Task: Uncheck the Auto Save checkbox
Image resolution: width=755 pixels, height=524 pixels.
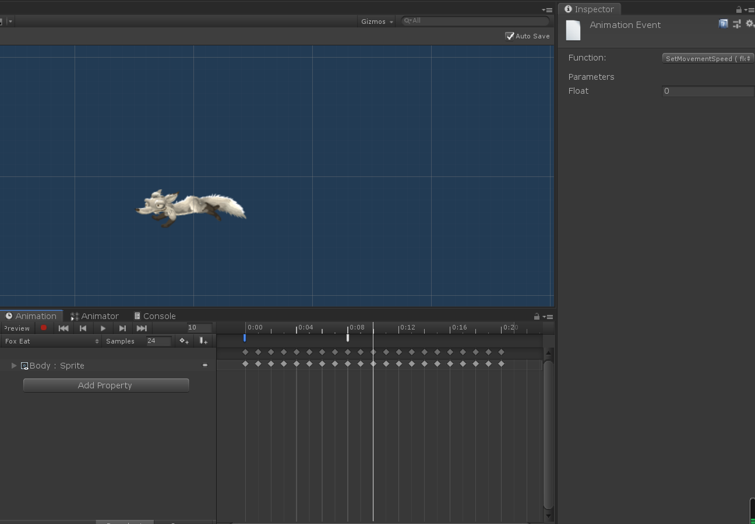Action: pos(510,36)
